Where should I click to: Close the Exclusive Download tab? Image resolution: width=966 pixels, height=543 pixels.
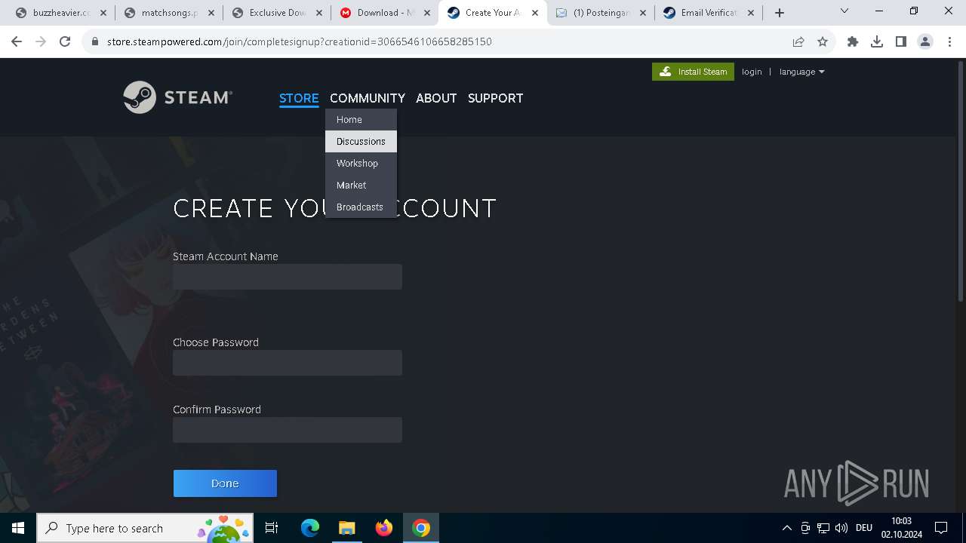[320, 13]
